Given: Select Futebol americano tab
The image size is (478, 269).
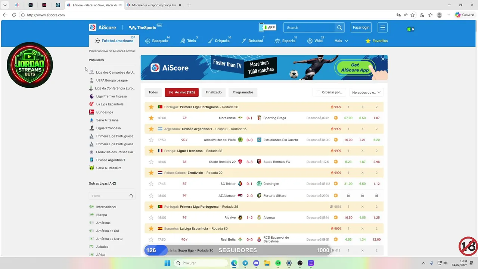Looking at the screenshot, I should pos(114,41).
